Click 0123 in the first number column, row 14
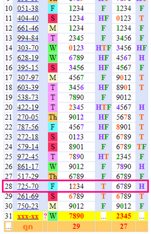Image resolution: width=151 pixels, height=234 pixels. pos(76,48)
